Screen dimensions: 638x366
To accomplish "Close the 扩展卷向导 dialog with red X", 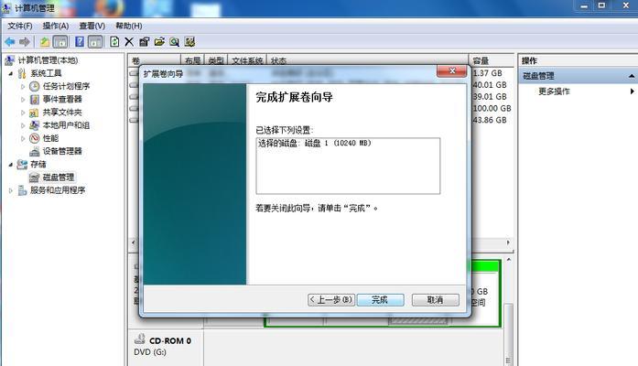I will coord(451,70).
